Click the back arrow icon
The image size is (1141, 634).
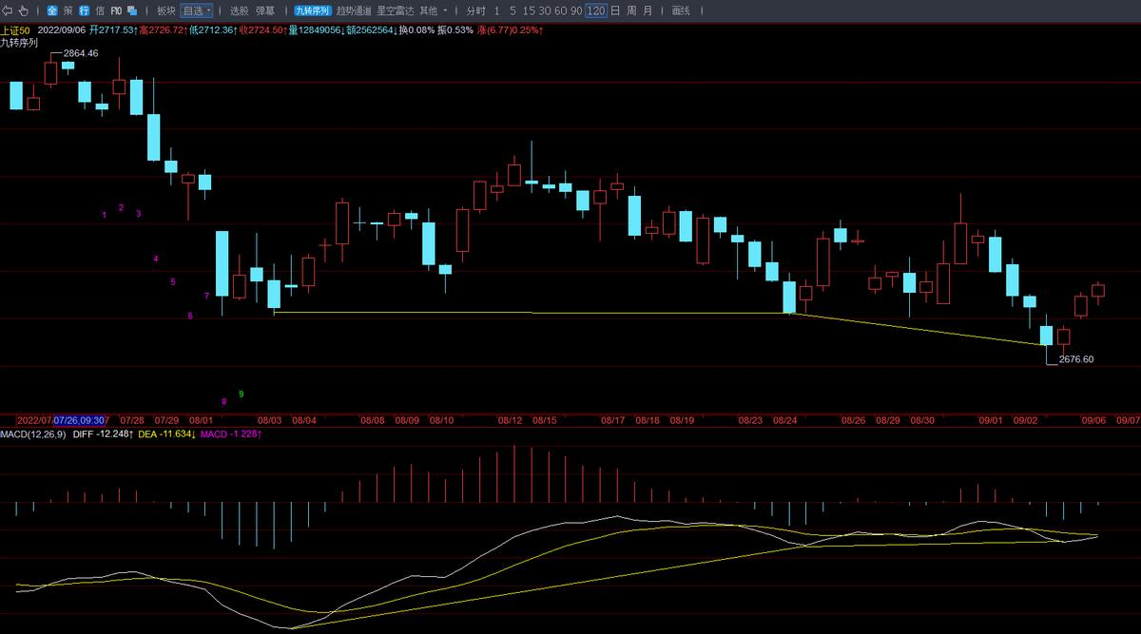pyautogui.click(x=10, y=10)
